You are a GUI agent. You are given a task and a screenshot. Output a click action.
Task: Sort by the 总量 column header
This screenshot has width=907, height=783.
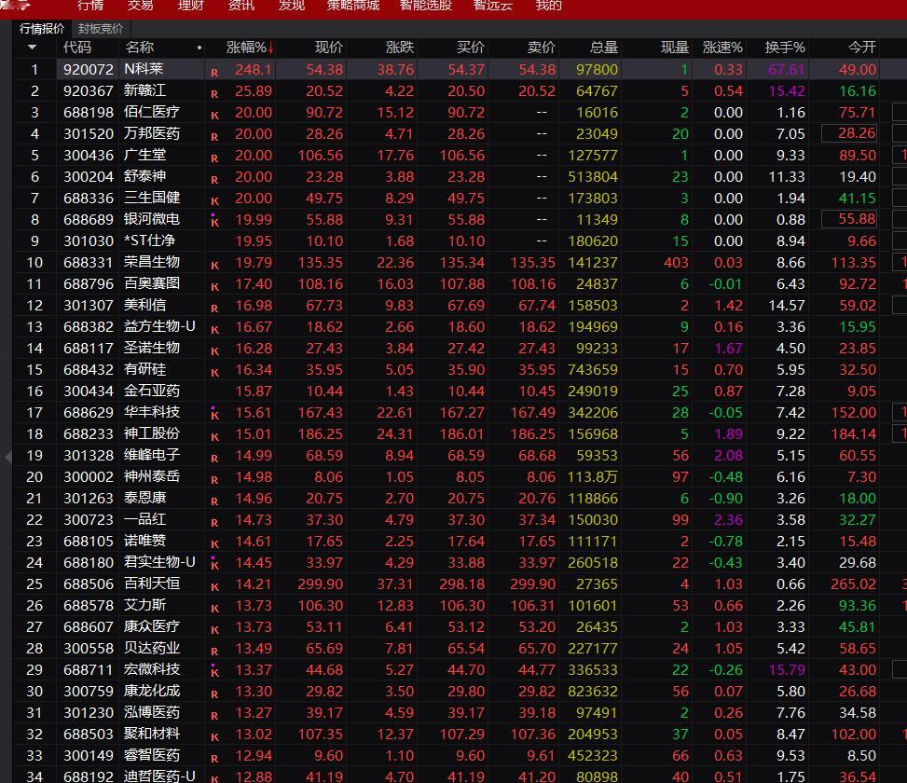coord(604,48)
